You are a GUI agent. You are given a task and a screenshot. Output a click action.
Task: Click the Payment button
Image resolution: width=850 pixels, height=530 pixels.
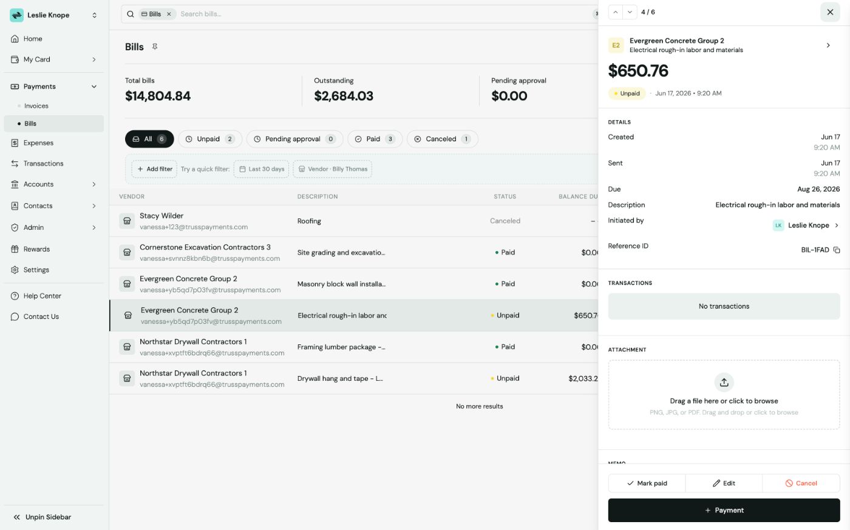pyautogui.click(x=724, y=511)
